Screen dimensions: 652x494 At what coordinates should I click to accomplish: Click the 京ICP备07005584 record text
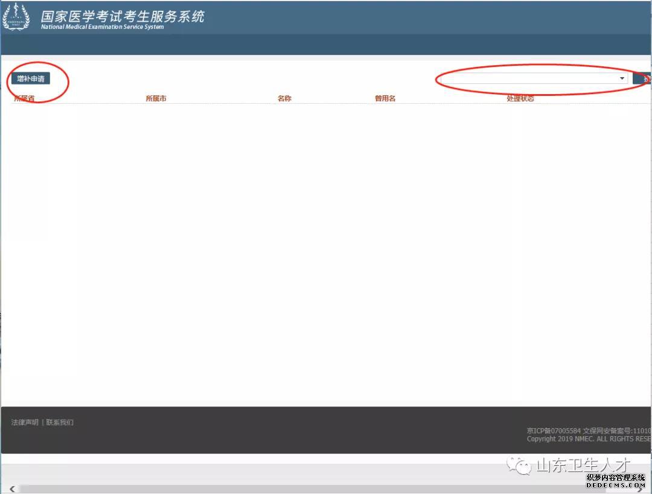tap(554, 431)
